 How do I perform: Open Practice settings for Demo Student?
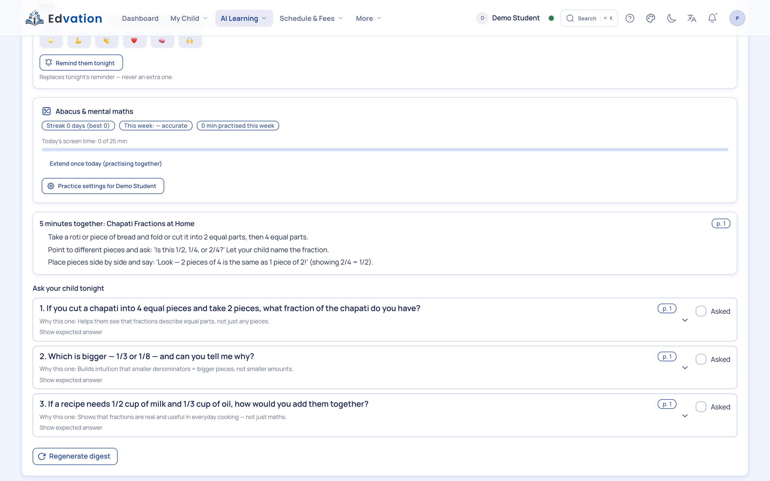click(103, 186)
